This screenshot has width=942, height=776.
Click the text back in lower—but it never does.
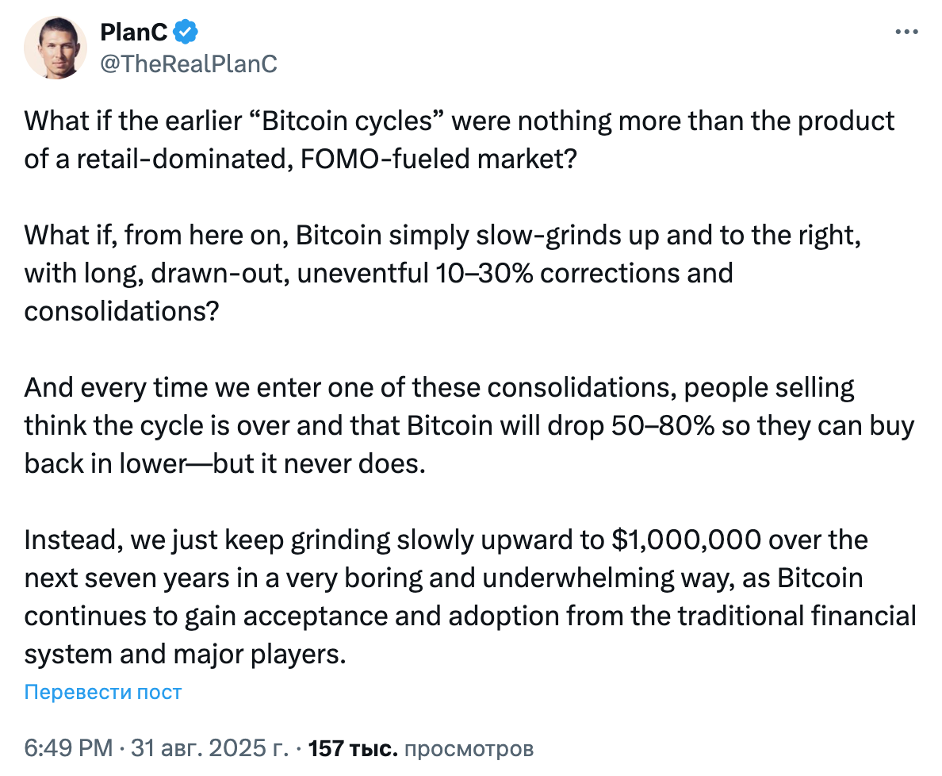coord(224,463)
